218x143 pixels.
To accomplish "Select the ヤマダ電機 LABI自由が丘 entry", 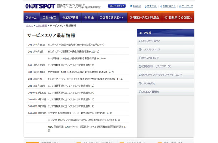I will (x=76, y=58).
